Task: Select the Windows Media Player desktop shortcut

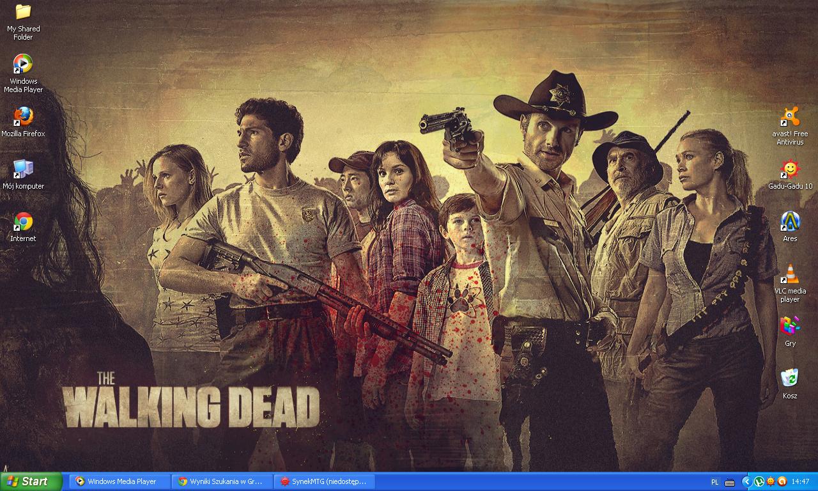Action: point(23,74)
